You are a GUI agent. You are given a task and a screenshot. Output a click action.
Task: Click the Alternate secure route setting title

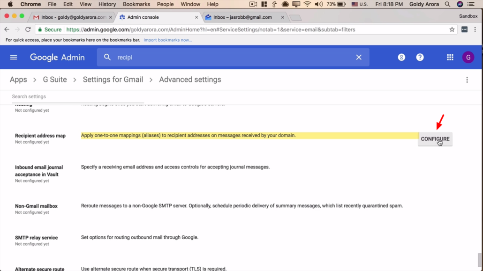pyautogui.click(x=40, y=269)
